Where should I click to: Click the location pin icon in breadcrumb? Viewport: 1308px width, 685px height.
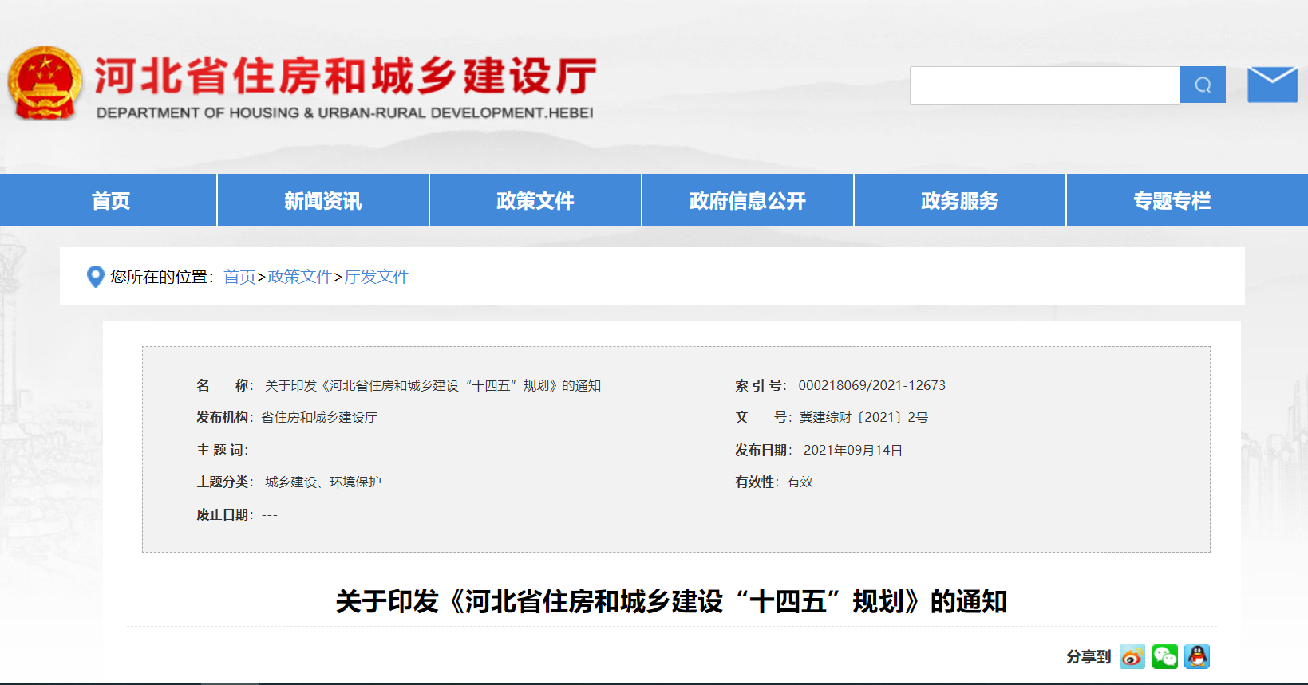tap(95, 277)
